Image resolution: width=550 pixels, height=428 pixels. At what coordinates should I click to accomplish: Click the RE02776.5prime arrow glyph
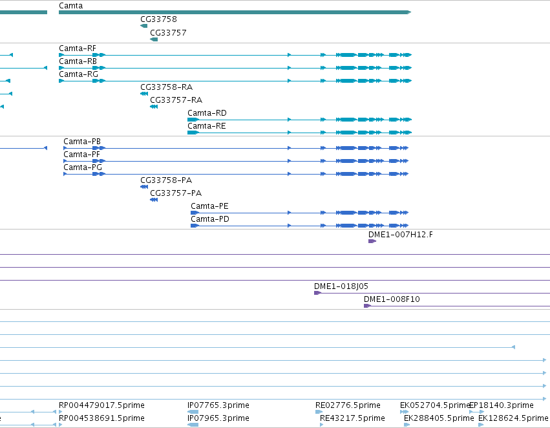tap(319, 412)
